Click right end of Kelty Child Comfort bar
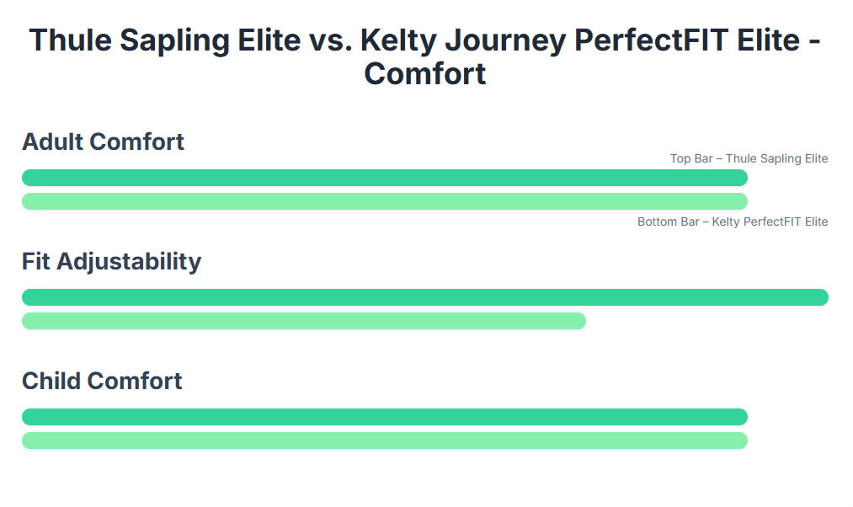This screenshot has height=507, width=853. (743, 440)
